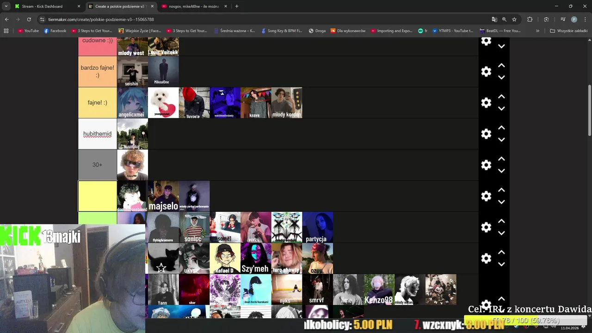
Task: Select the majselo thumbnail
Action: point(163,196)
